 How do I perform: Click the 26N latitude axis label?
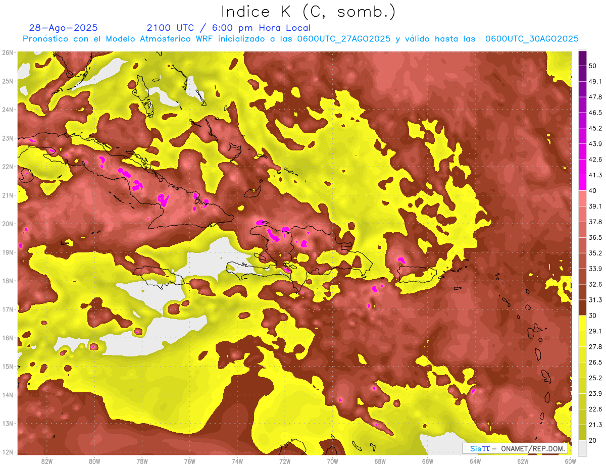coord(8,53)
